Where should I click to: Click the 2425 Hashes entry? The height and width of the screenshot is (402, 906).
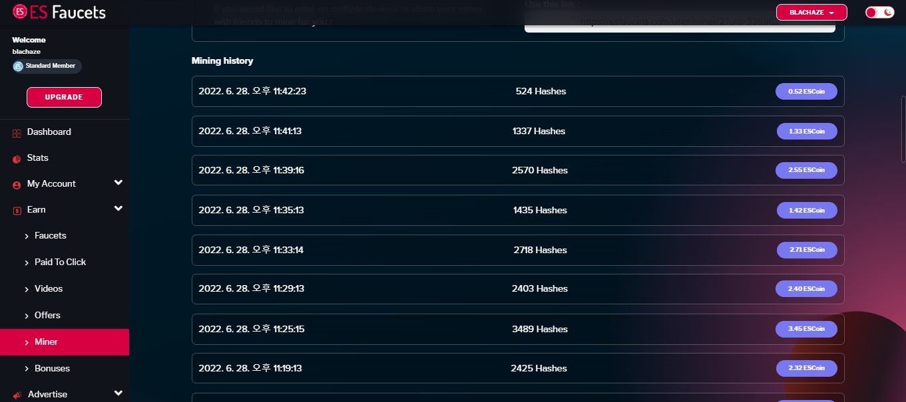point(539,369)
